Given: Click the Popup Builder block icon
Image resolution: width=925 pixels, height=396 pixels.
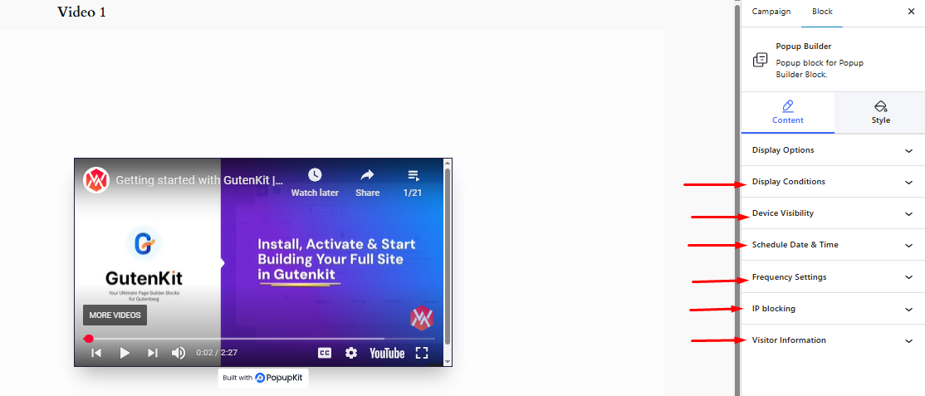Looking at the screenshot, I should tap(761, 60).
